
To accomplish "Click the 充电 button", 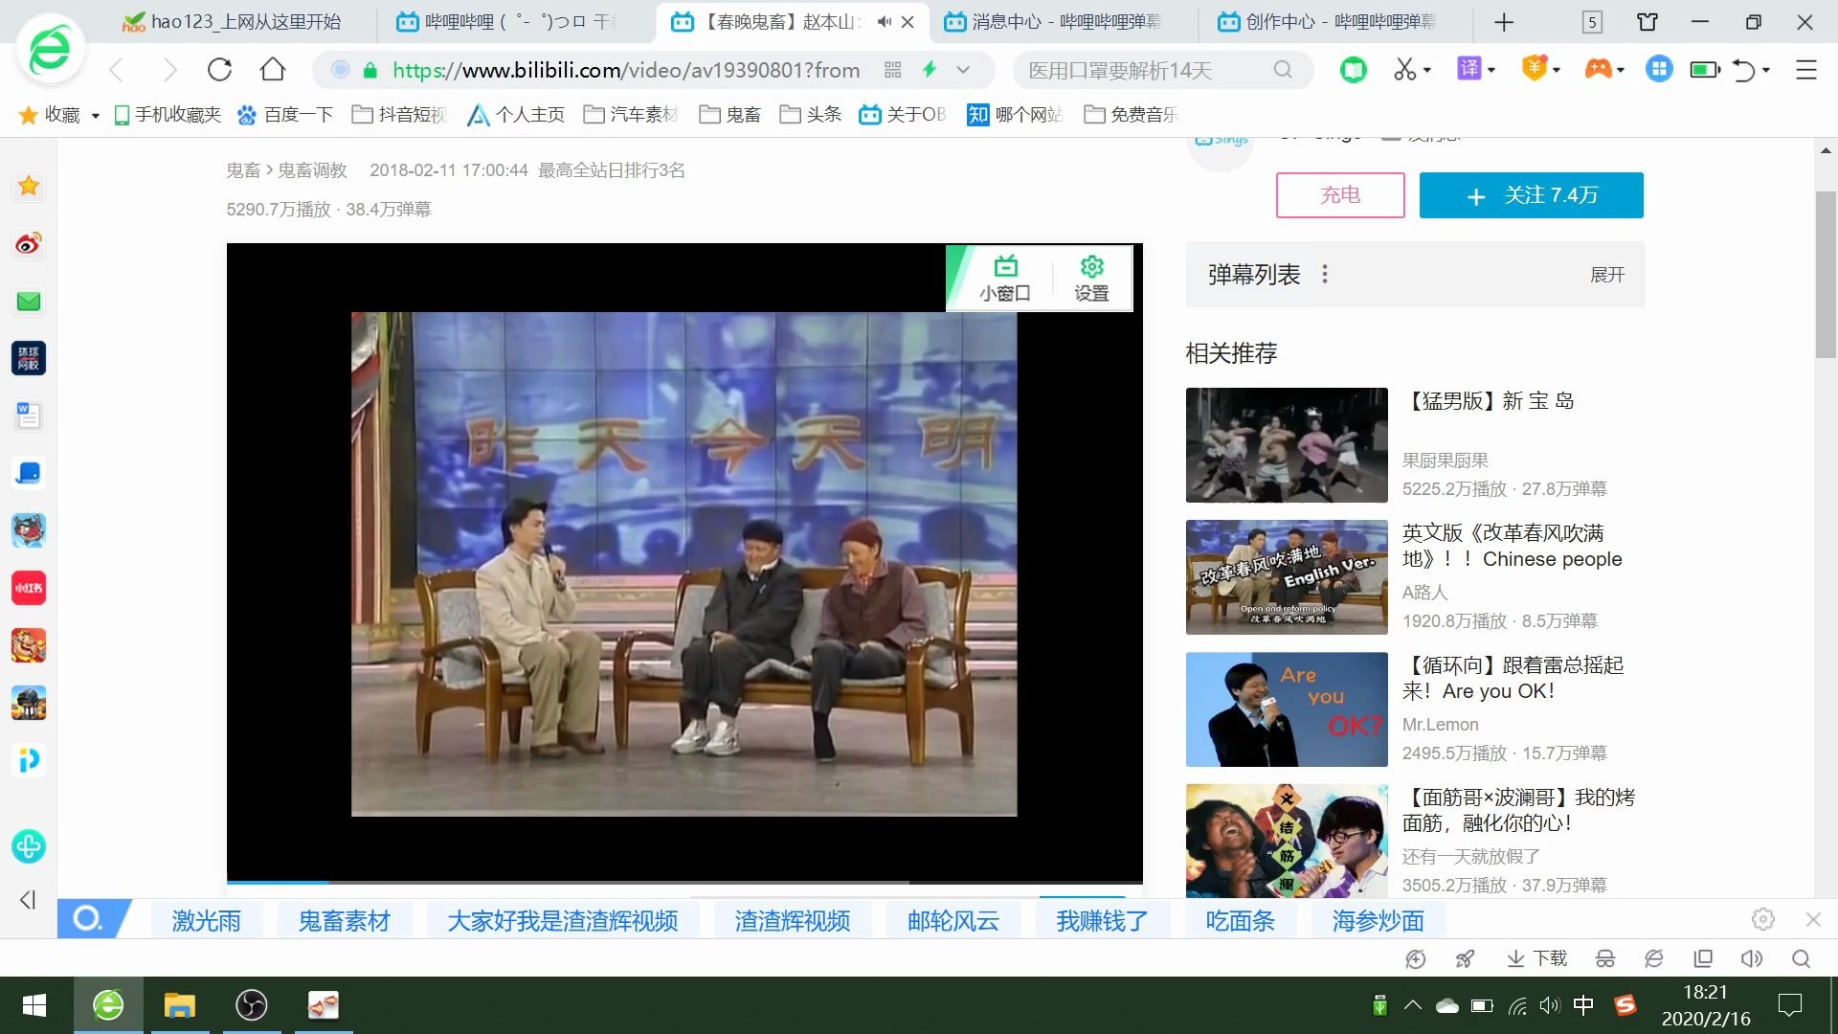I will (x=1340, y=195).
